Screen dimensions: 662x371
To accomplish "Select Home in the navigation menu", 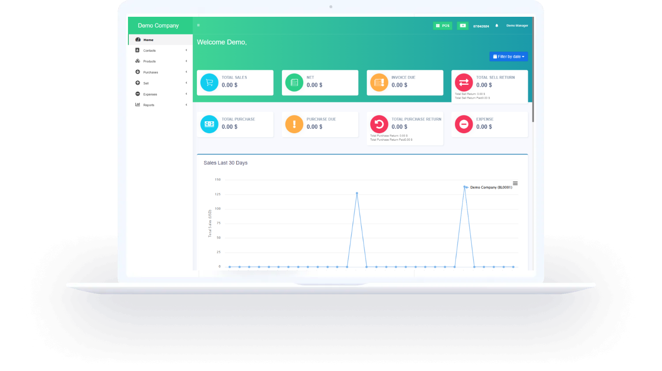I will 148,39.
